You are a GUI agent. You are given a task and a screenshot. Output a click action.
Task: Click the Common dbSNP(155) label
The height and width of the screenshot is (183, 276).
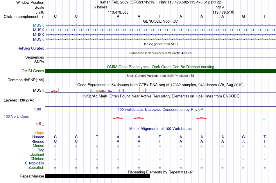coord(26,80)
